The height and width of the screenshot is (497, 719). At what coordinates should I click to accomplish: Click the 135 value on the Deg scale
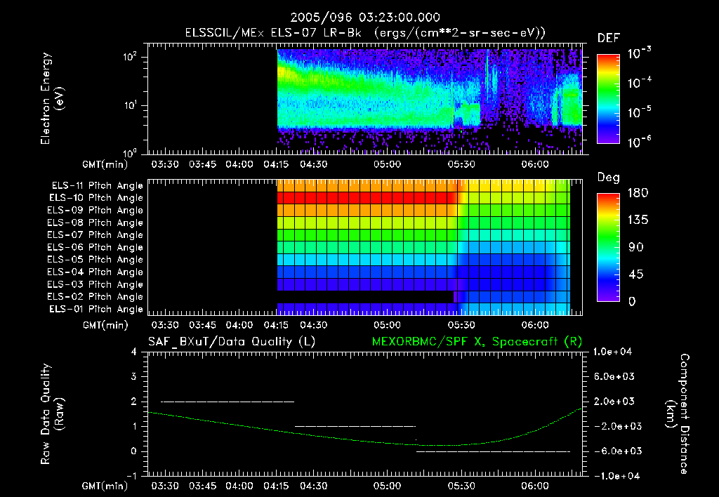tap(638, 220)
